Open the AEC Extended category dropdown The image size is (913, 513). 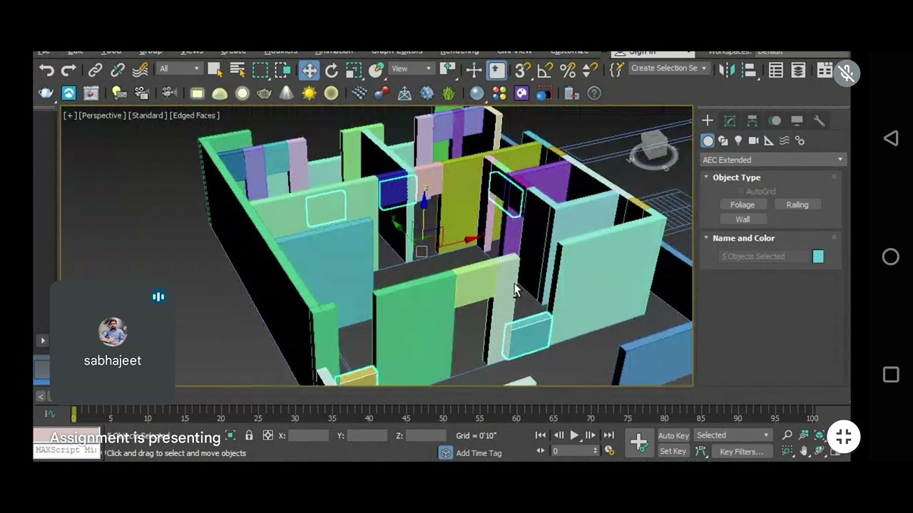[772, 160]
